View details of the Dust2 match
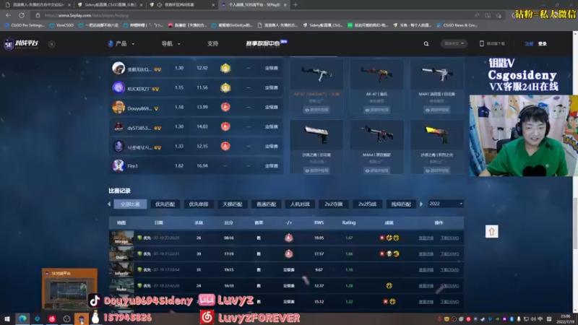This screenshot has width=578, height=325. tap(426, 254)
